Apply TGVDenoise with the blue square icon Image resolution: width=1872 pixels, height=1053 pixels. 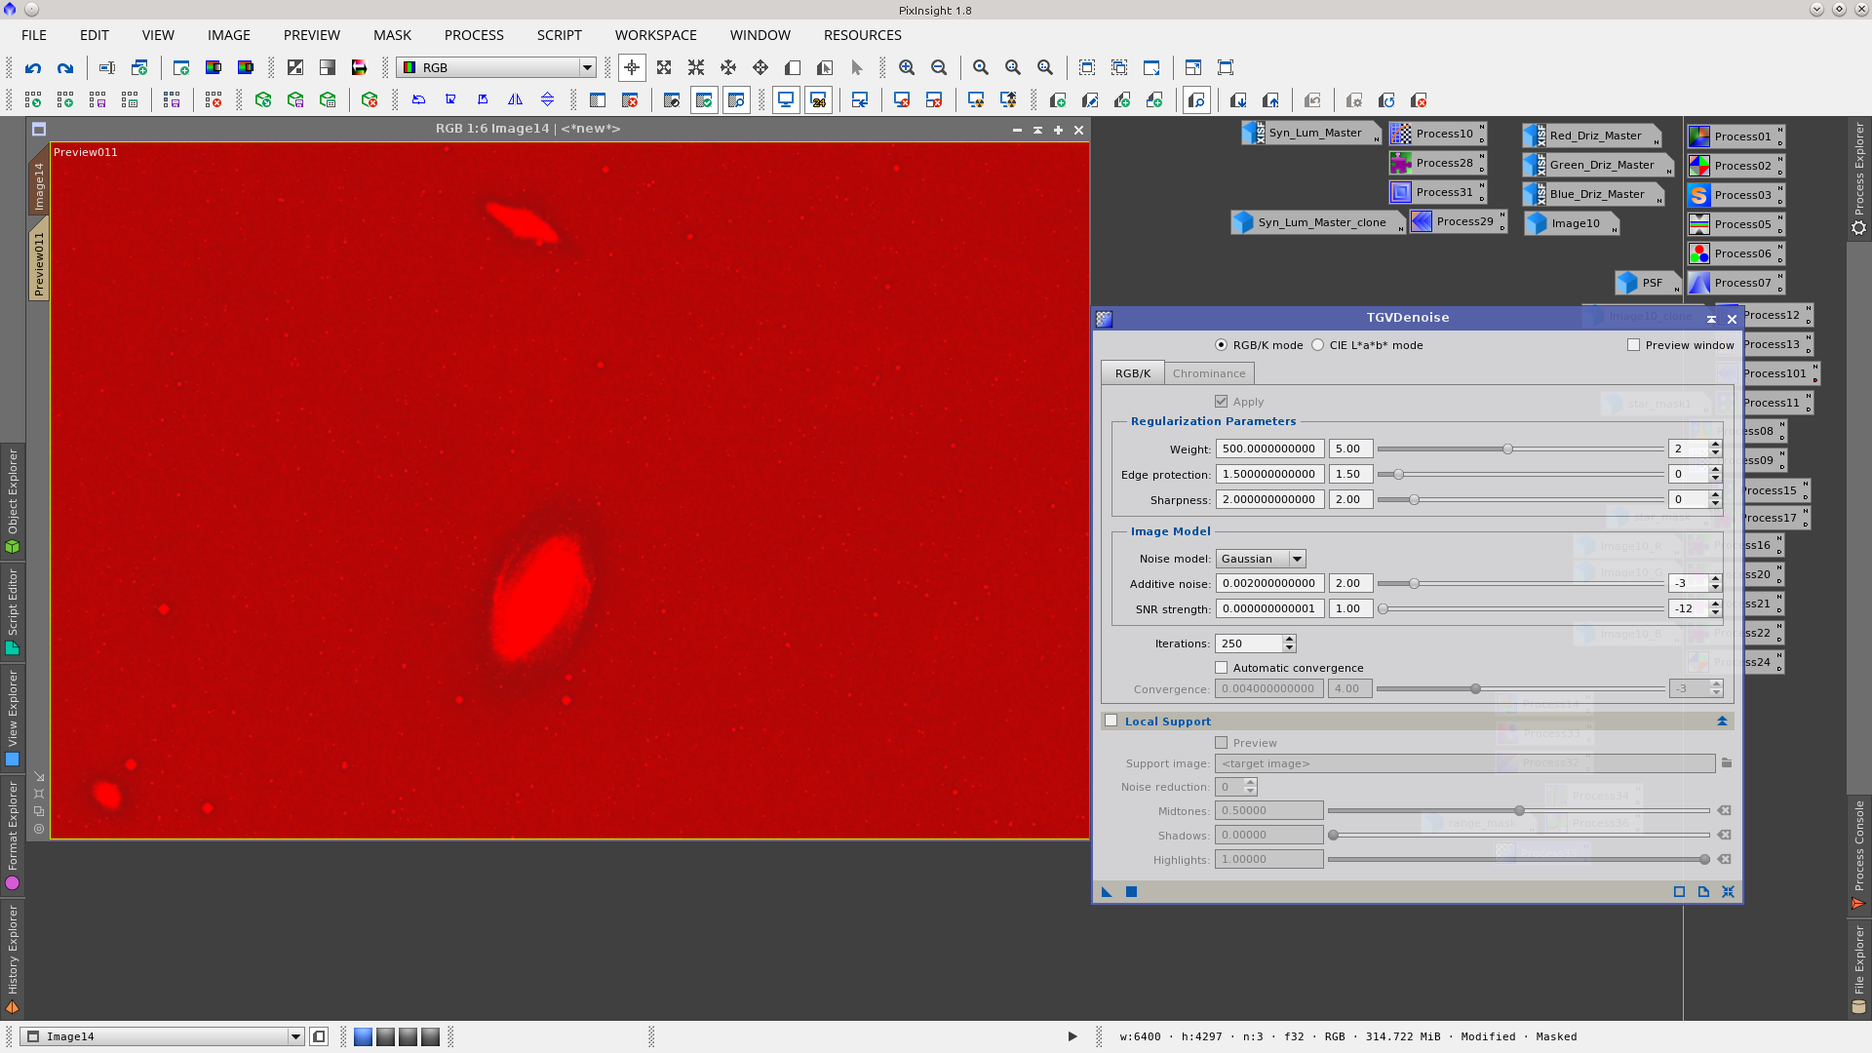coord(1131,892)
